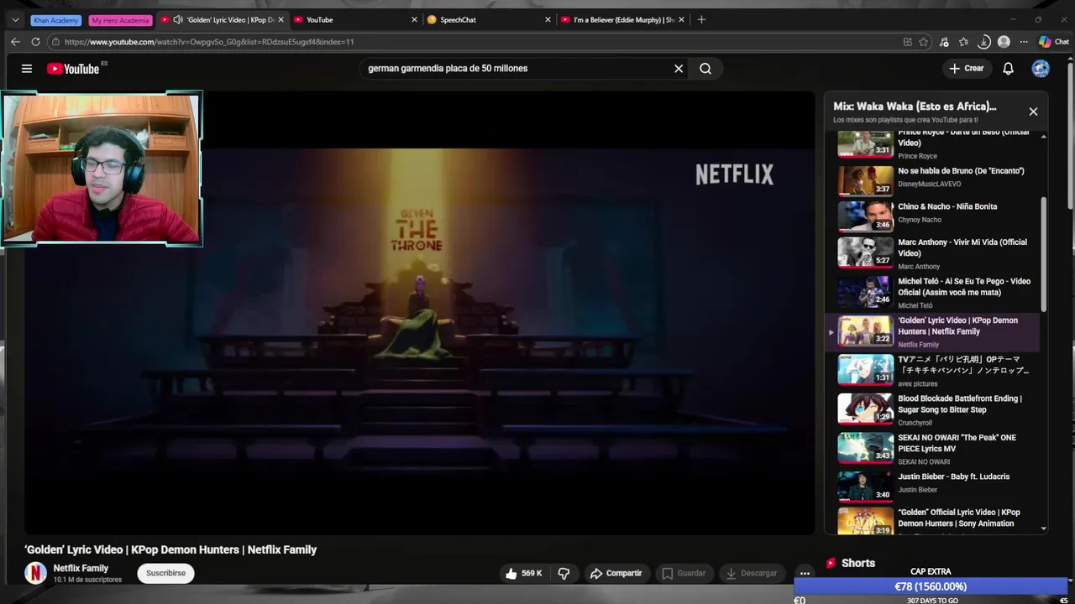The width and height of the screenshot is (1075, 604).
Task: Click the video title 'Golden' Lyric Video text
Action: tap(170, 549)
